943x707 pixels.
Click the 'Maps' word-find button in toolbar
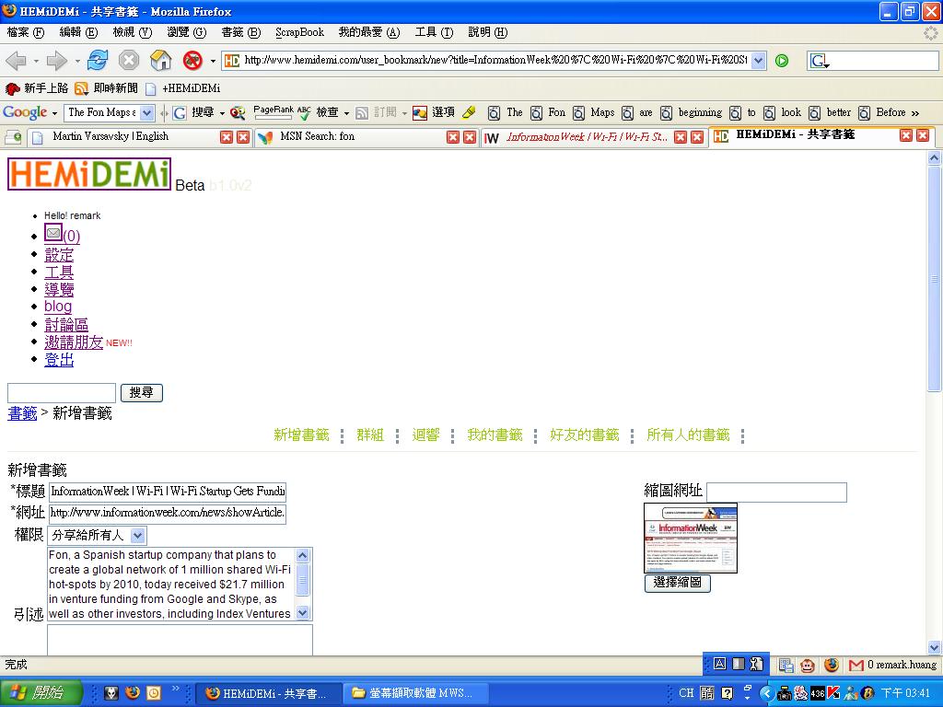tap(594, 112)
